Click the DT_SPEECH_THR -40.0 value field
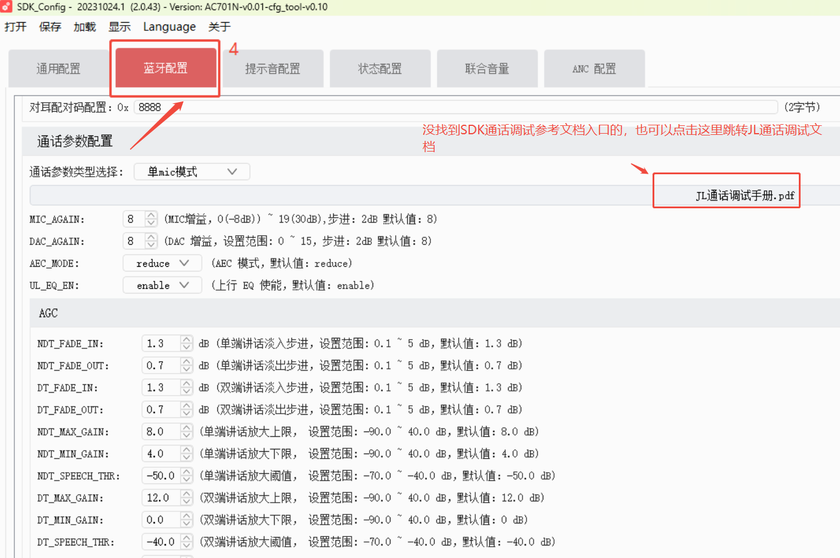Image resolution: width=840 pixels, height=558 pixels. tap(161, 542)
